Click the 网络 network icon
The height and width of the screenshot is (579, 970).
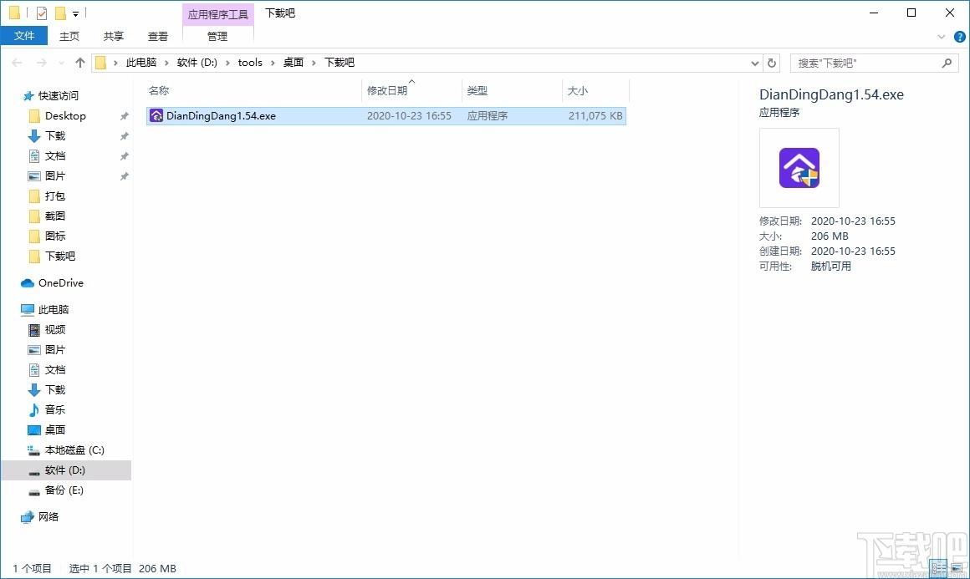click(28, 517)
